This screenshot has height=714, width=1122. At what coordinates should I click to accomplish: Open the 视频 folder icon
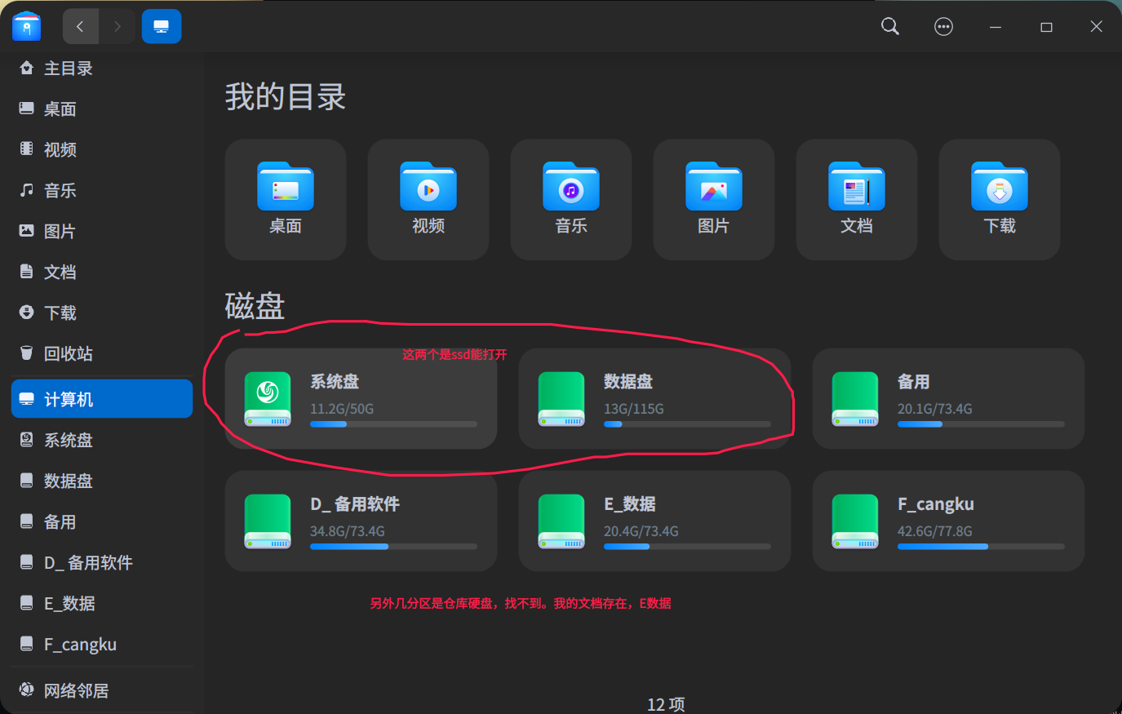click(428, 188)
